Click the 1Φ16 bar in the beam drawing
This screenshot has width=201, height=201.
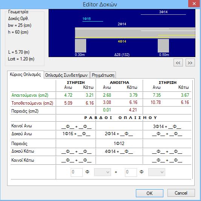(x=93, y=21)
